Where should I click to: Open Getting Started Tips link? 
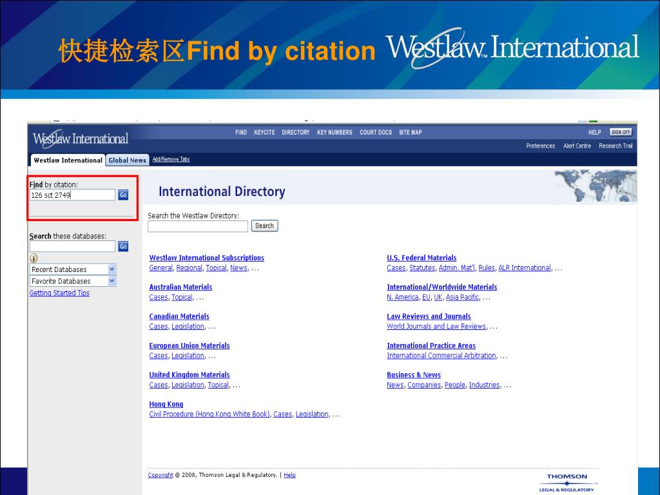click(59, 293)
